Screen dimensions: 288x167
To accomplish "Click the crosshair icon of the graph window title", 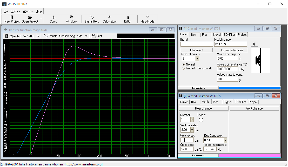I will (x=5, y=30).
